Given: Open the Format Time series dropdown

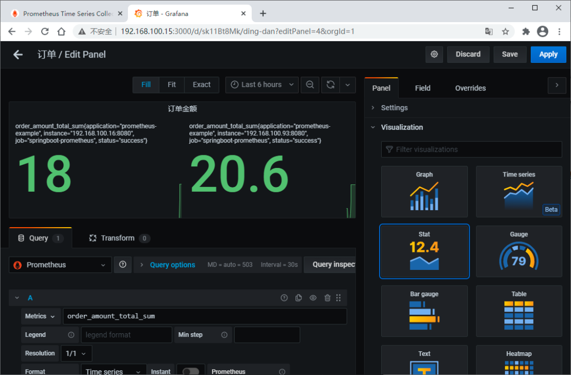Looking at the screenshot, I should click(113, 371).
